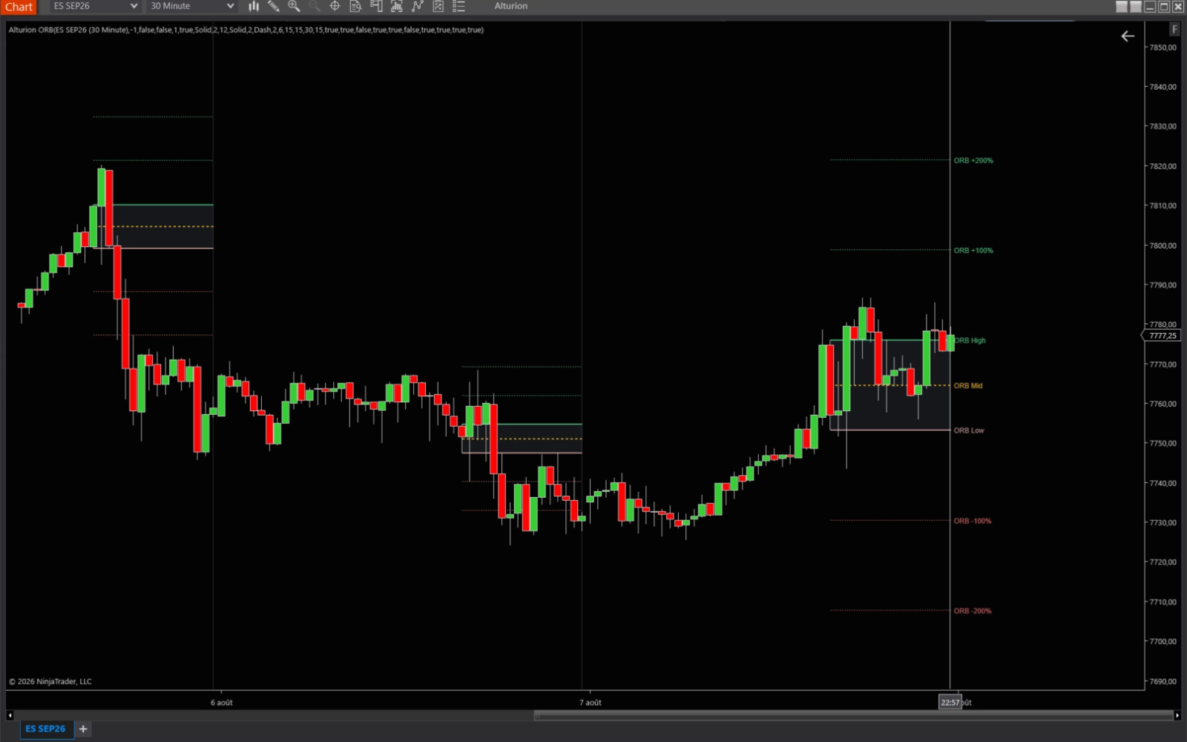1187x742 pixels.
Task: Activate the zoom in magnifier
Action: [x=294, y=6]
